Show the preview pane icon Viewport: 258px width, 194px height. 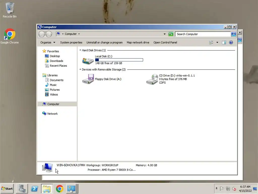(x=224, y=42)
